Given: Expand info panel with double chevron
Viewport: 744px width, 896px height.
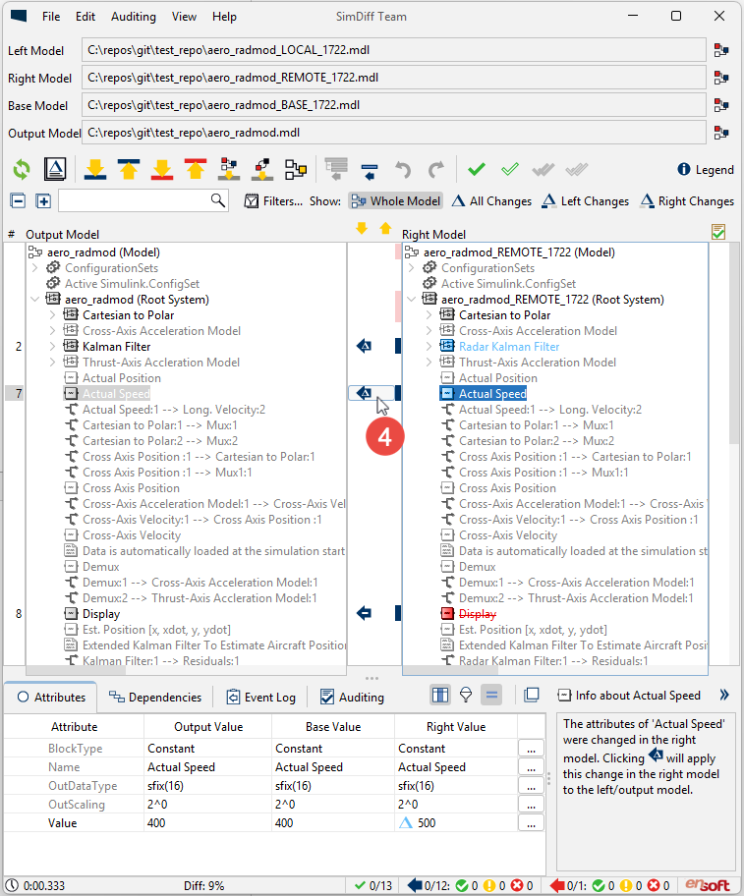Looking at the screenshot, I should 724,695.
